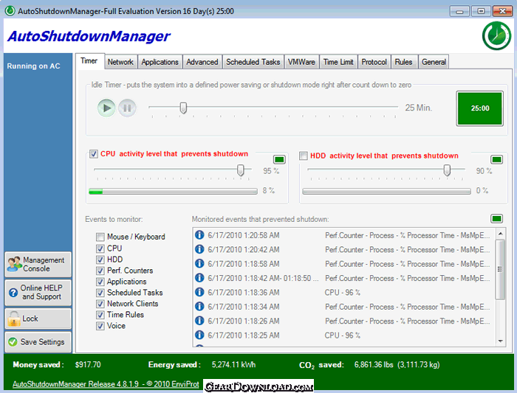Screen dimensions: 517x393
Task: Click the CPU threshold slider handle
Action: 241,170
